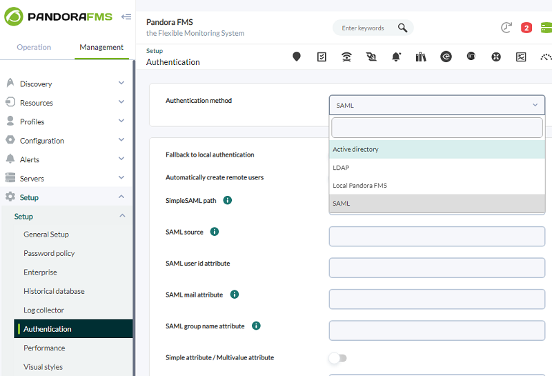Open Historical database page
552x376 pixels.
pyautogui.click(x=54, y=291)
